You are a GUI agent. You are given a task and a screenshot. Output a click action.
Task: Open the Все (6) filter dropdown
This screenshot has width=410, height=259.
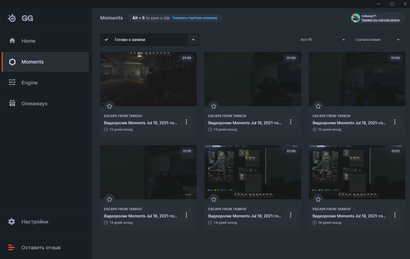(x=322, y=40)
